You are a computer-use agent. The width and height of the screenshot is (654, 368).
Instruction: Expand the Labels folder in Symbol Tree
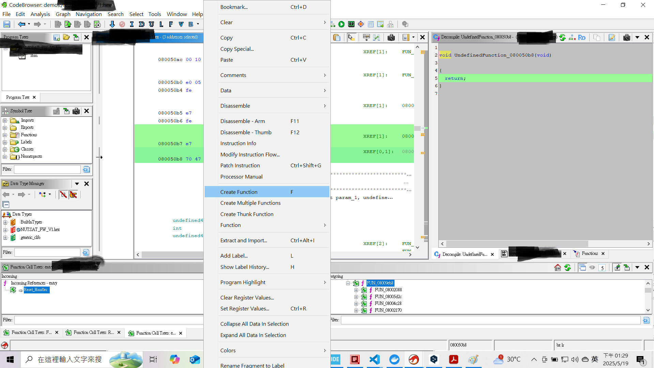tap(5, 142)
